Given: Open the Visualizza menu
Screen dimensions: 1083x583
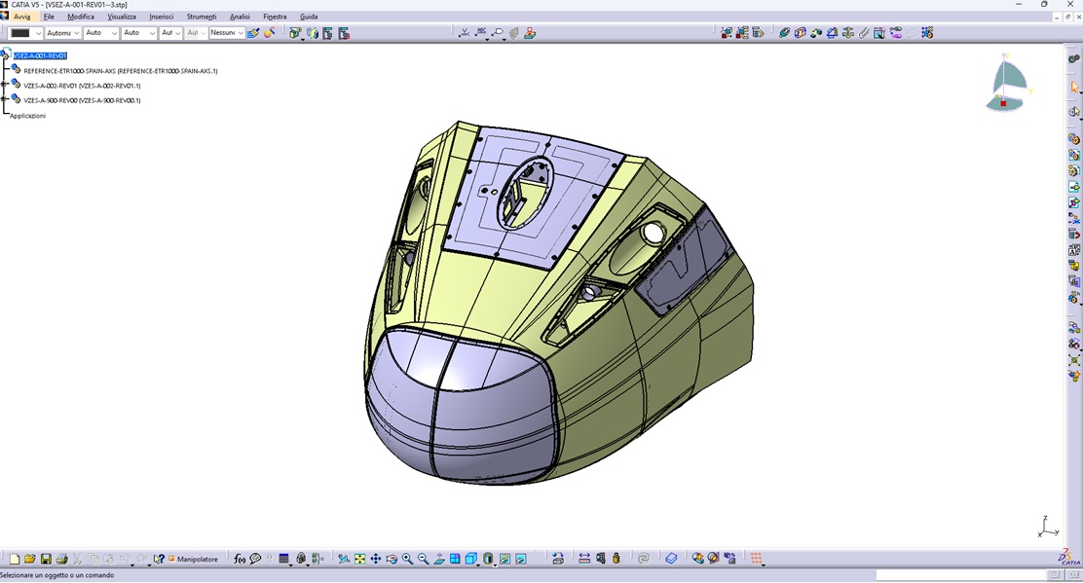Looking at the screenshot, I should click(x=122, y=17).
